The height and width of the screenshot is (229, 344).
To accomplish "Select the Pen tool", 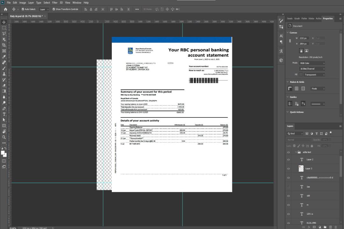I will (4, 108).
